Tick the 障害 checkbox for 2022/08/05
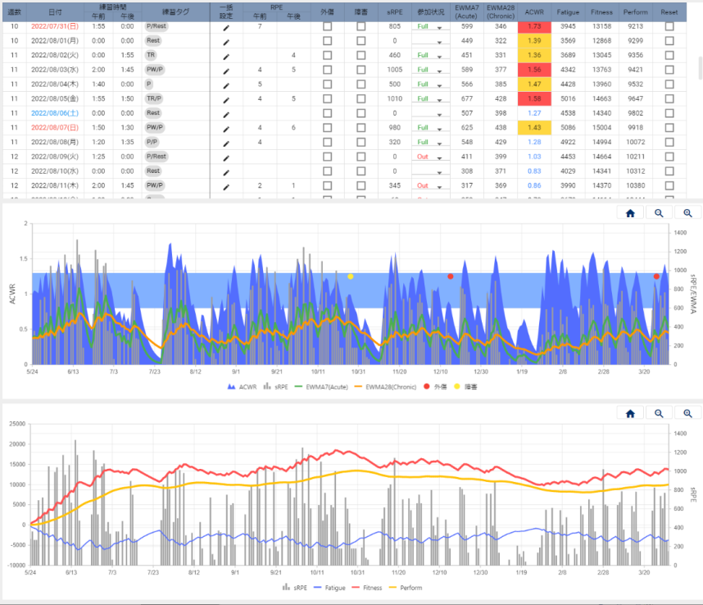The width and height of the screenshot is (703, 605). [x=361, y=98]
